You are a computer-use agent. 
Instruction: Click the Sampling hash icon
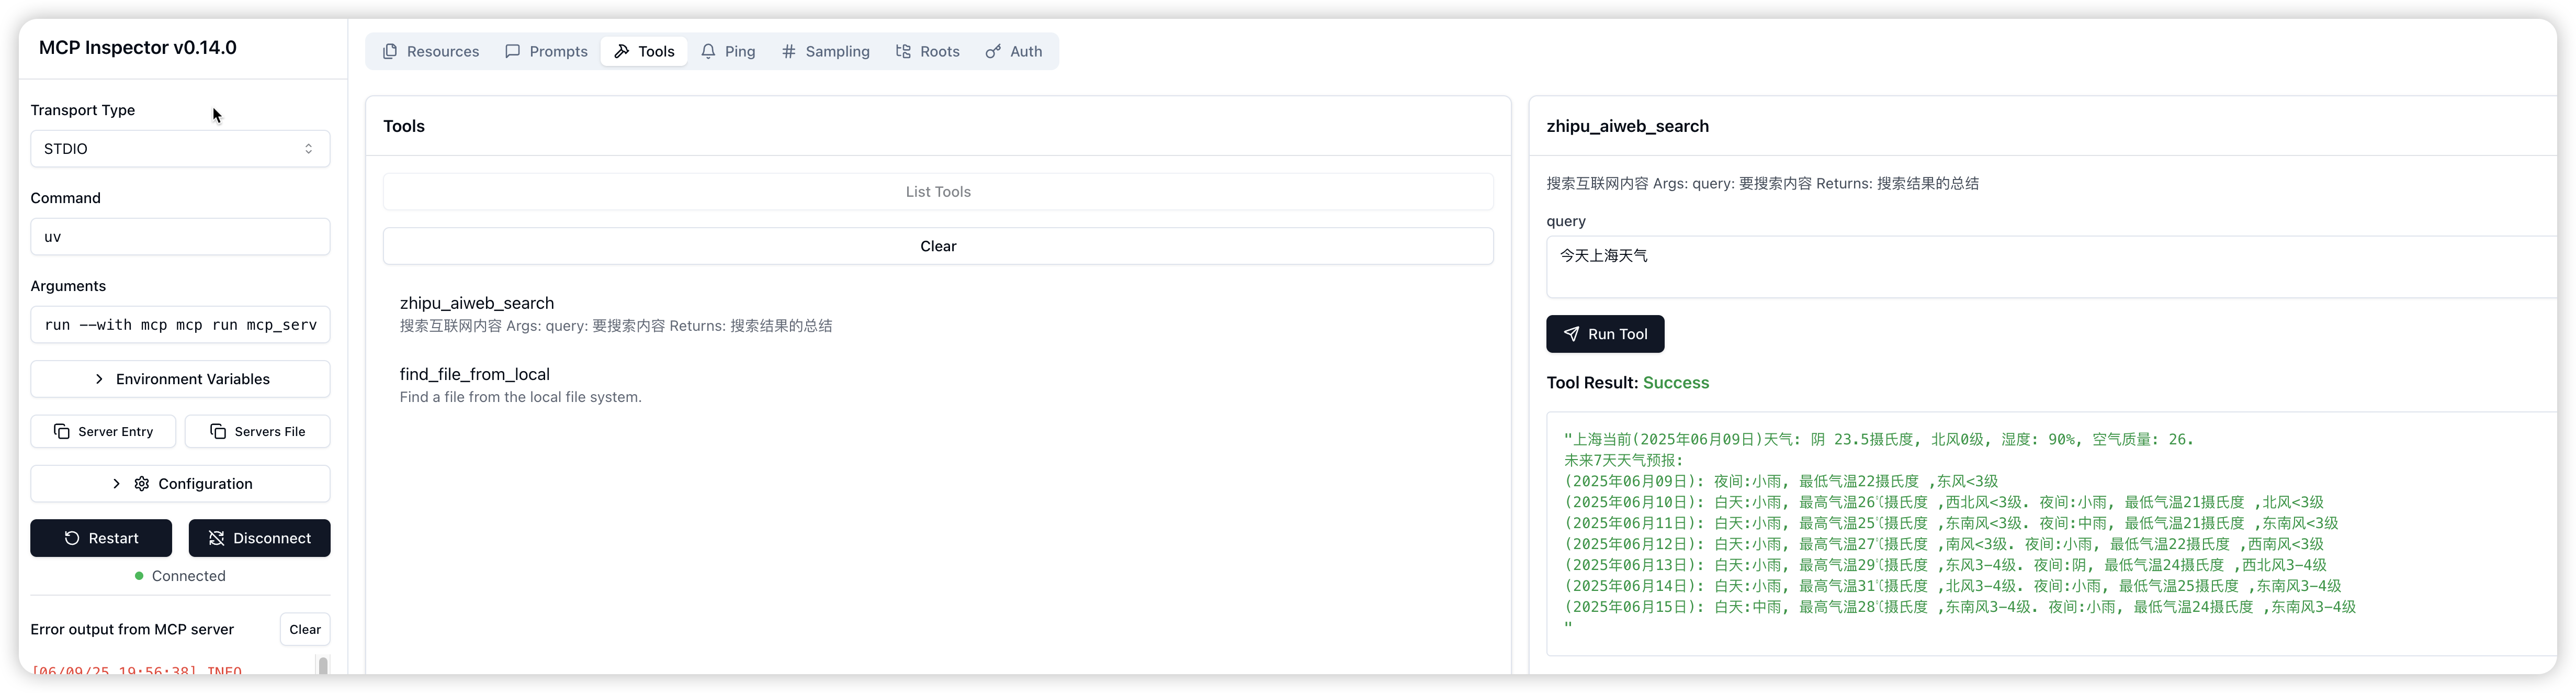click(789, 51)
